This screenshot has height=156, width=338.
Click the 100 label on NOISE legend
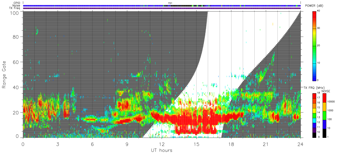pyautogui.click(x=330, y=119)
